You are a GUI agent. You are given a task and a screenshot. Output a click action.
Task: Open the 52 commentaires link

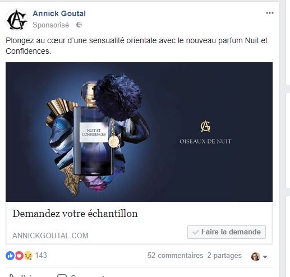coord(175,256)
